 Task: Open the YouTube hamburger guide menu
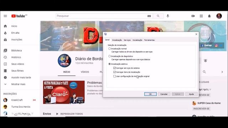point(5,16)
